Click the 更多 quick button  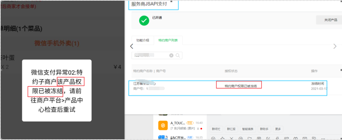278,129
